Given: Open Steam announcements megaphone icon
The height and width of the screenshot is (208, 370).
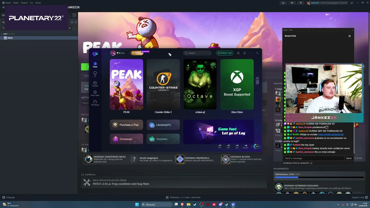Looking at the screenshot, I should [292, 3].
